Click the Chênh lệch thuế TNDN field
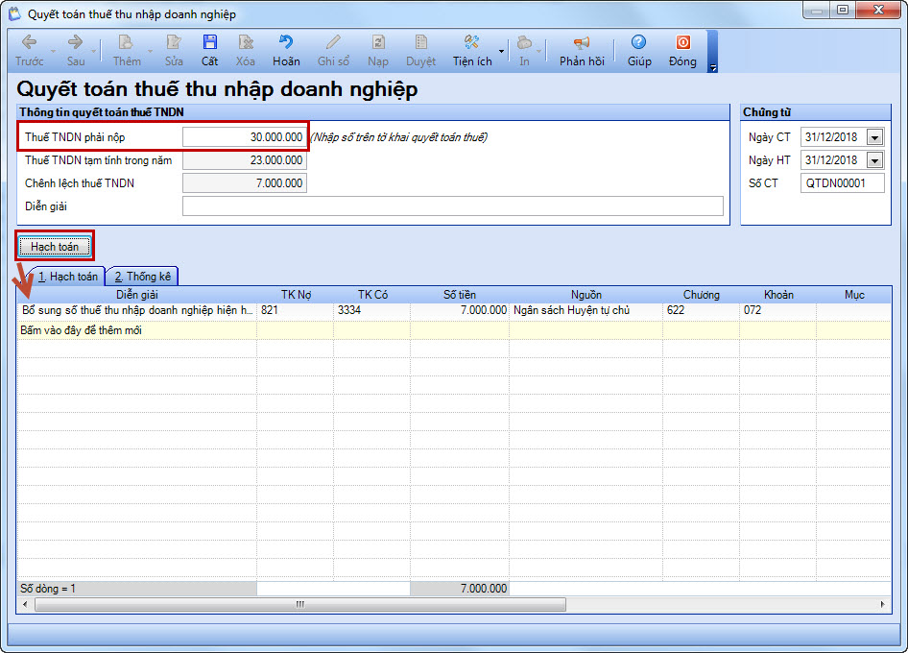This screenshot has height=653, width=908. point(245,183)
